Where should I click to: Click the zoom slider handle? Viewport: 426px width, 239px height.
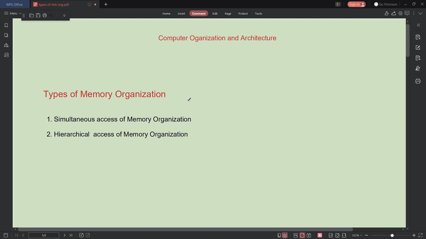point(392,235)
